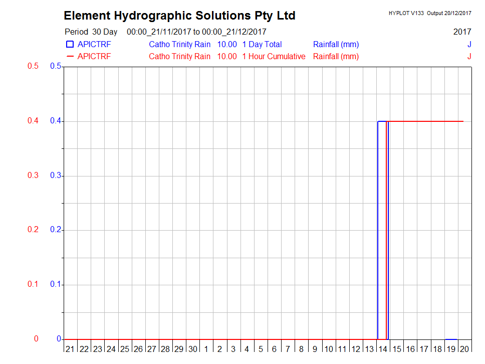Click the date range 21/11/2017 to 21/12/2017

[x=196, y=32]
